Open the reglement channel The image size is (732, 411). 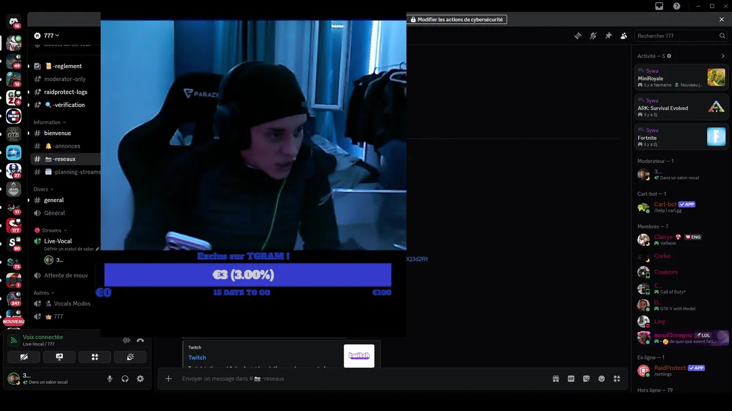pyautogui.click(x=65, y=66)
